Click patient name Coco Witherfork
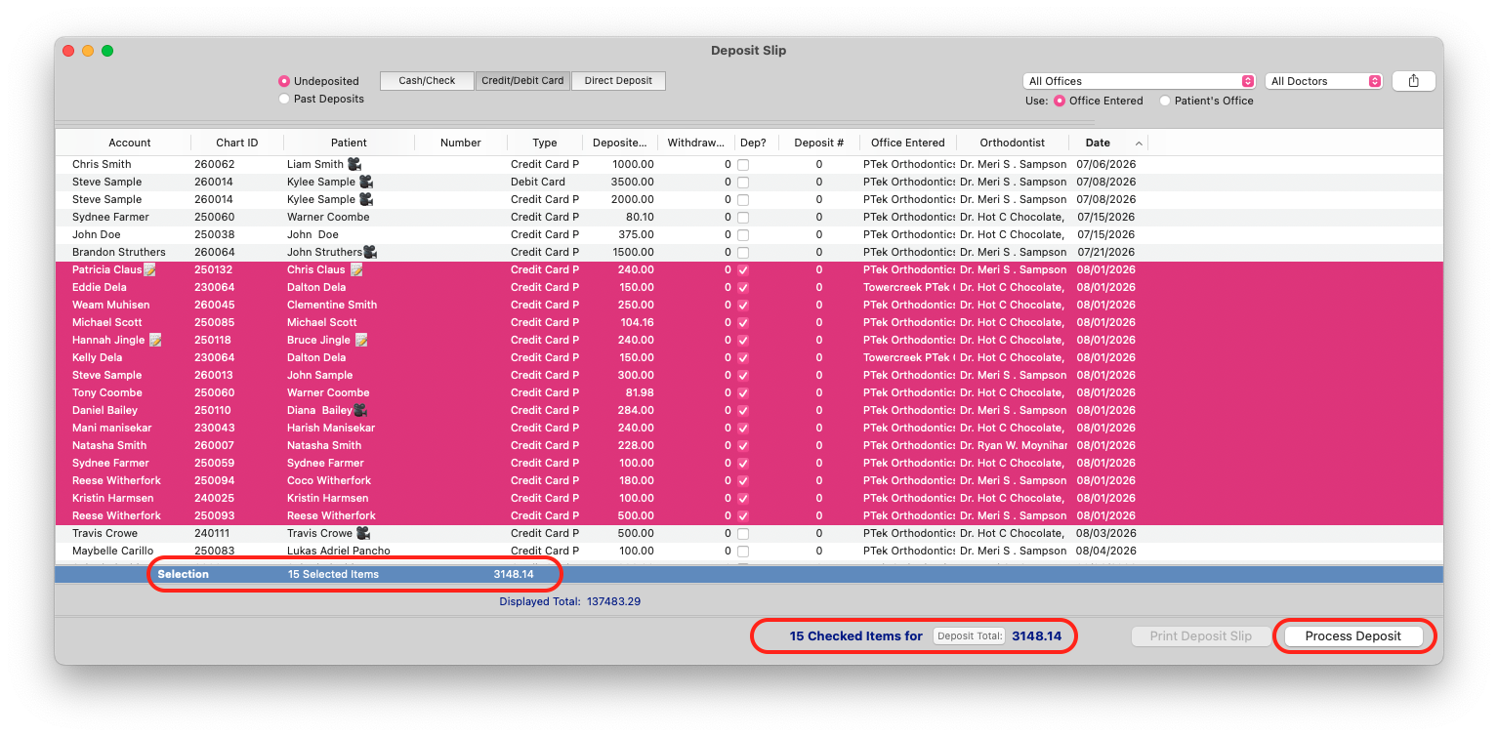This screenshot has height=737, width=1498. pyautogui.click(x=329, y=480)
